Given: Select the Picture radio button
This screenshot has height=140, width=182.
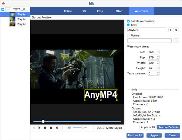Looking at the screenshot, I should 128,35.
